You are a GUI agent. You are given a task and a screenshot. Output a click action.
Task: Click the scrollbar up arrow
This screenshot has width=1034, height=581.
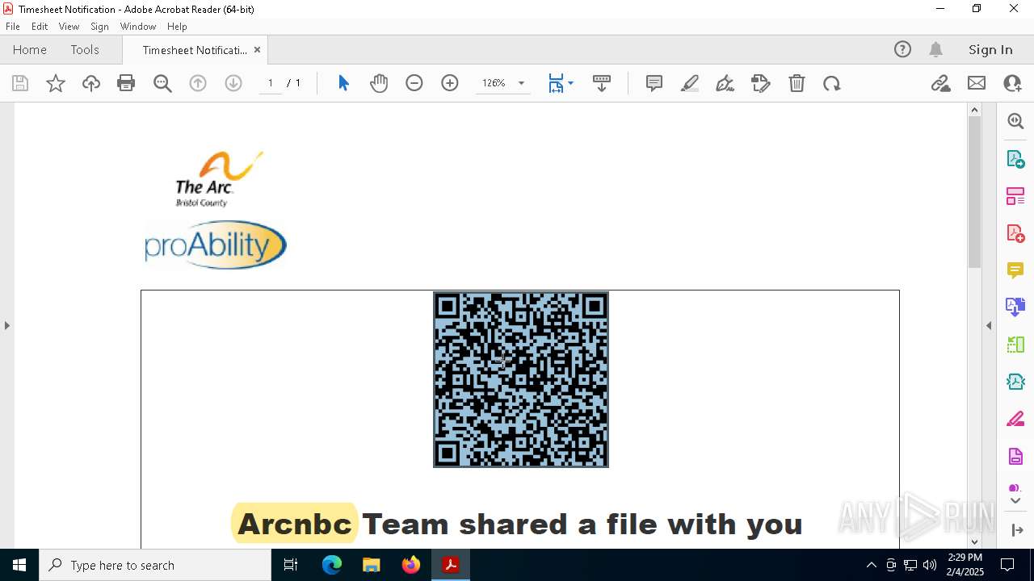(974, 110)
